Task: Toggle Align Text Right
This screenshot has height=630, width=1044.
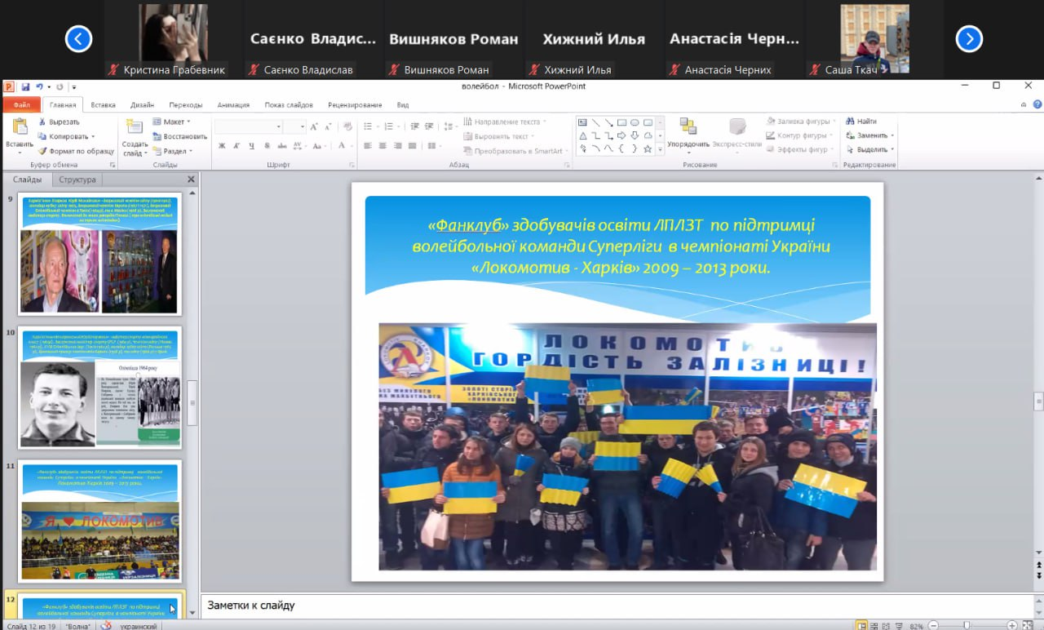Action: [x=396, y=146]
